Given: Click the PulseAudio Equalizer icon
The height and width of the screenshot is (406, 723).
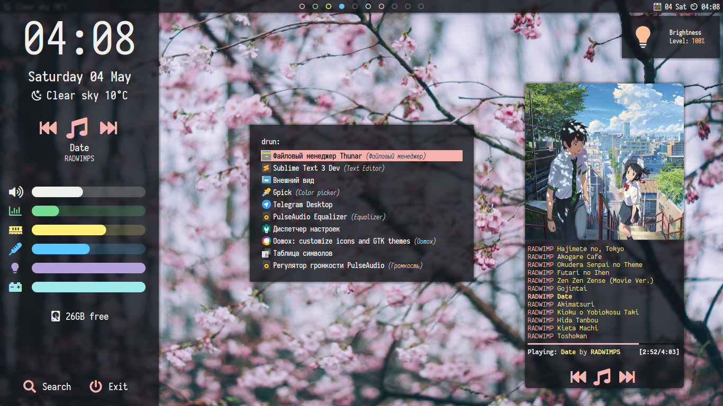Looking at the screenshot, I should [266, 217].
